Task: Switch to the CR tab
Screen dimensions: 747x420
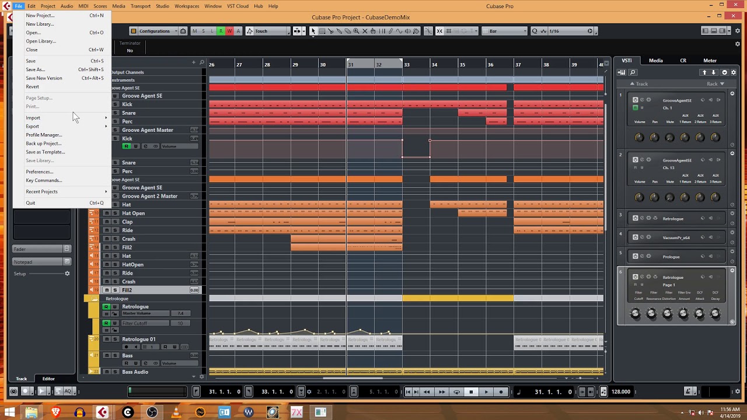Action: [683, 61]
